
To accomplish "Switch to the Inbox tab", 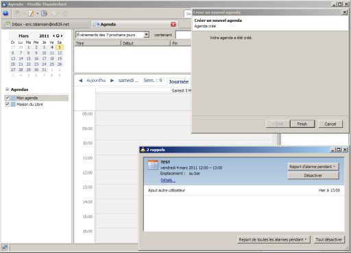I will pos(45,24).
